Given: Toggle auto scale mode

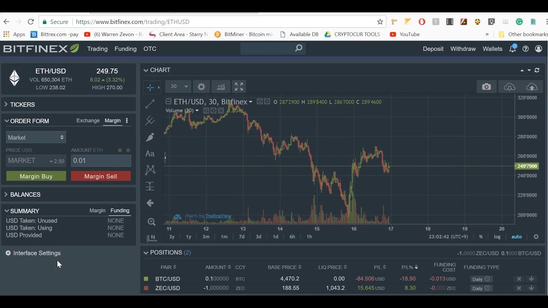Looking at the screenshot, I should [x=517, y=237].
